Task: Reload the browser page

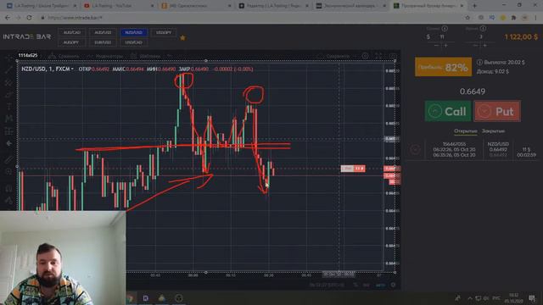Action: (x=29, y=18)
